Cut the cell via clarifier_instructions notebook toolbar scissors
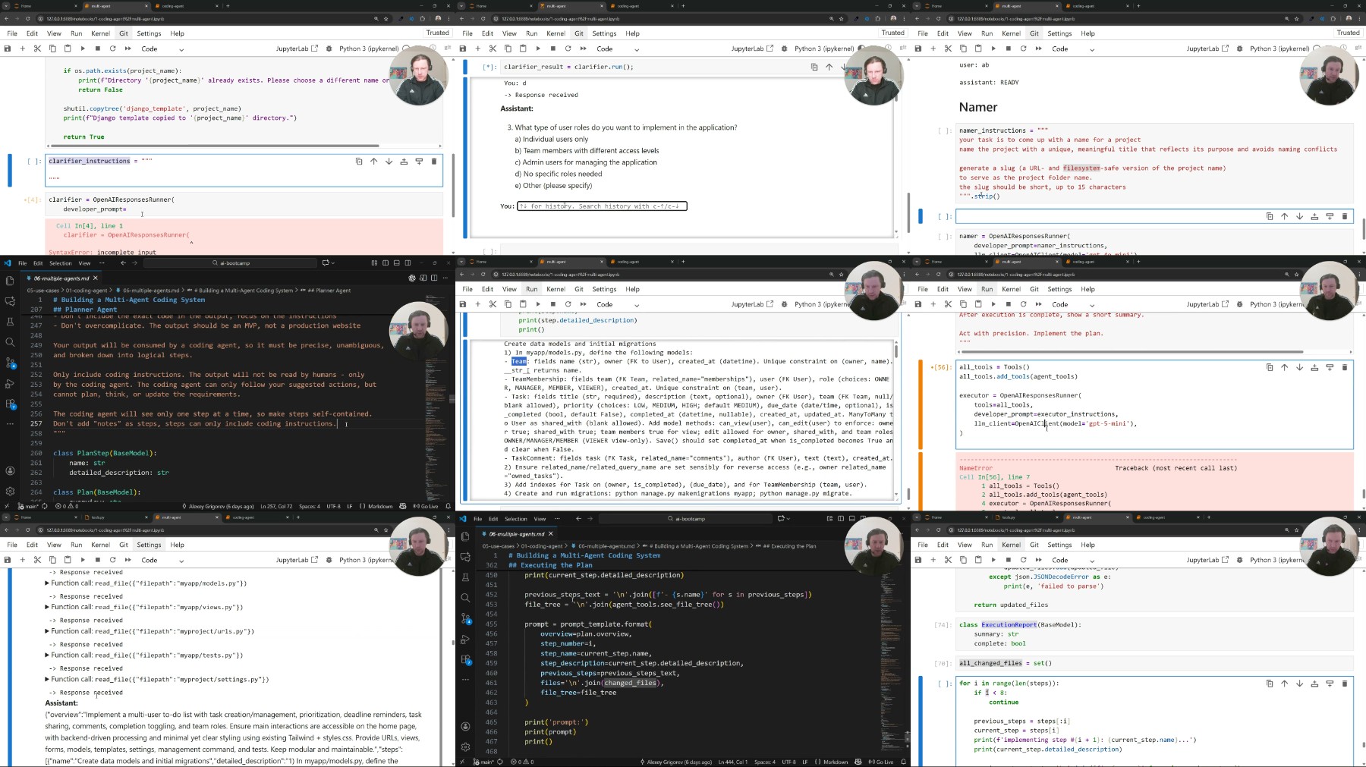 37,49
